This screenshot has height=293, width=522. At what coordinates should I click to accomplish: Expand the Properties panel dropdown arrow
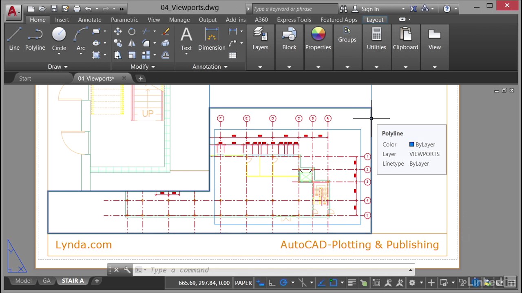coord(318,67)
